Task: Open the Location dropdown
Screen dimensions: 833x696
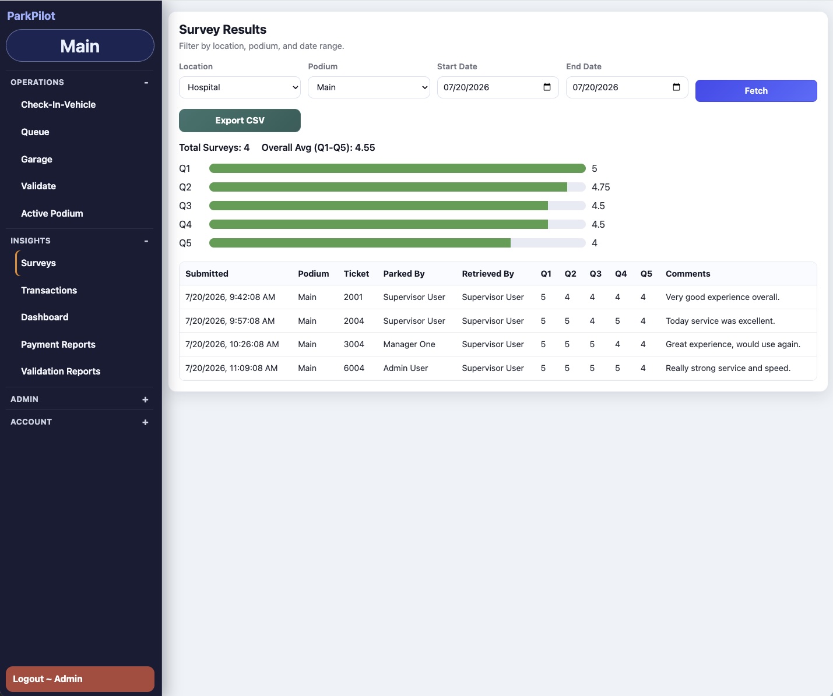Action: click(240, 87)
